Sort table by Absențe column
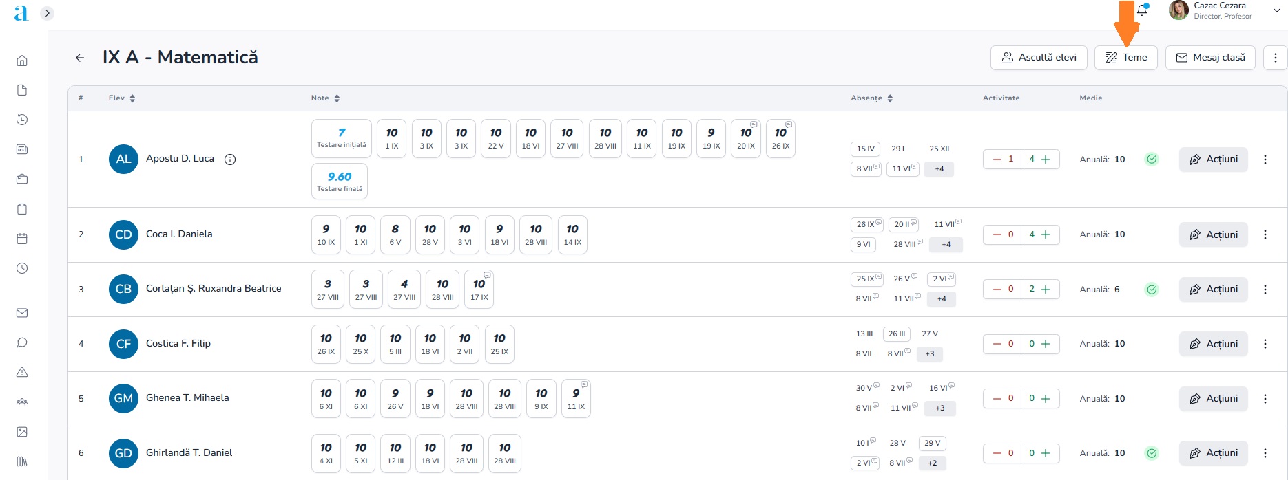Image resolution: width=1288 pixels, height=480 pixels. tap(890, 98)
